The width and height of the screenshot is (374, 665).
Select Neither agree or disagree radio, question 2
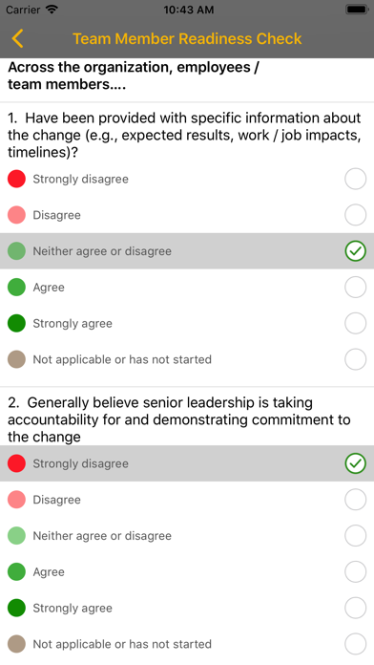[355, 536]
